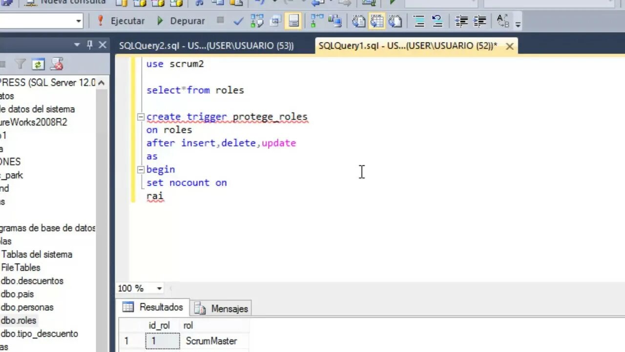Place cursor after 'rai' in the editor

click(x=164, y=196)
